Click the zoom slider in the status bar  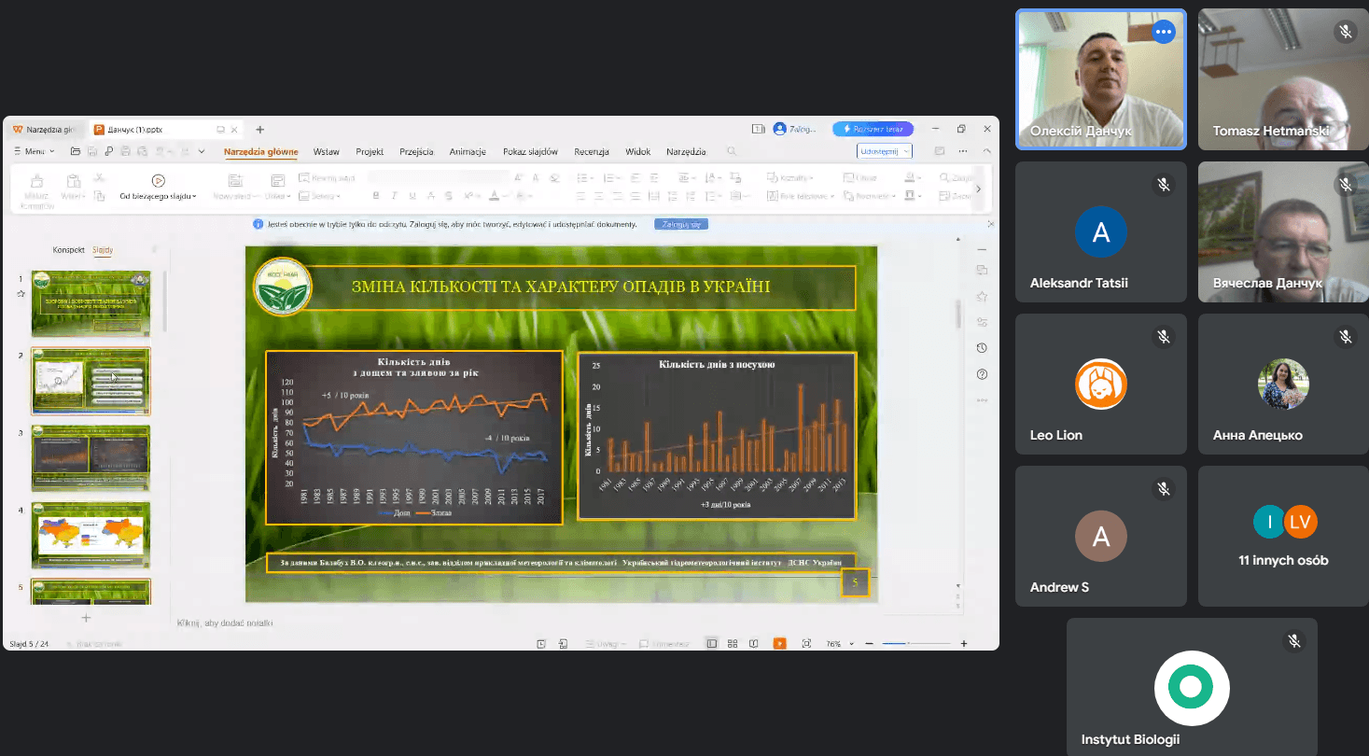pos(916,644)
